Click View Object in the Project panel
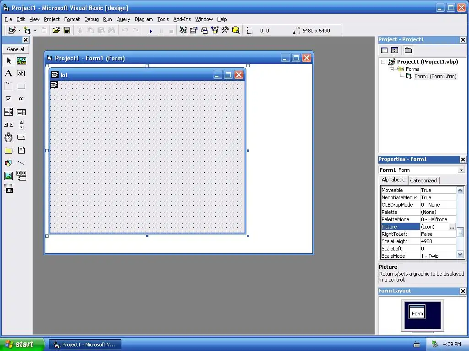The height and width of the screenshot is (351, 469). (x=394, y=50)
